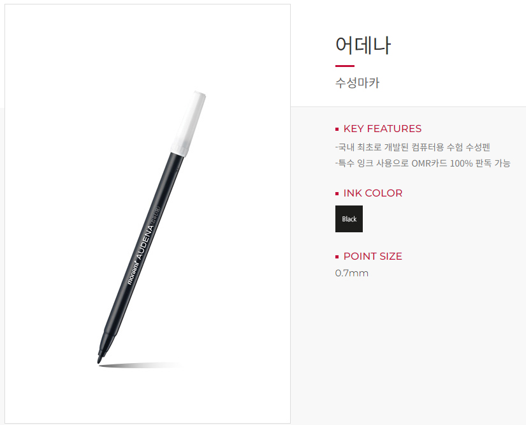This screenshot has height=425, width=526.
Task: Click the Korean parenthetical text on pen barrel
Action: pyautogui.click(x=156, y=215)
